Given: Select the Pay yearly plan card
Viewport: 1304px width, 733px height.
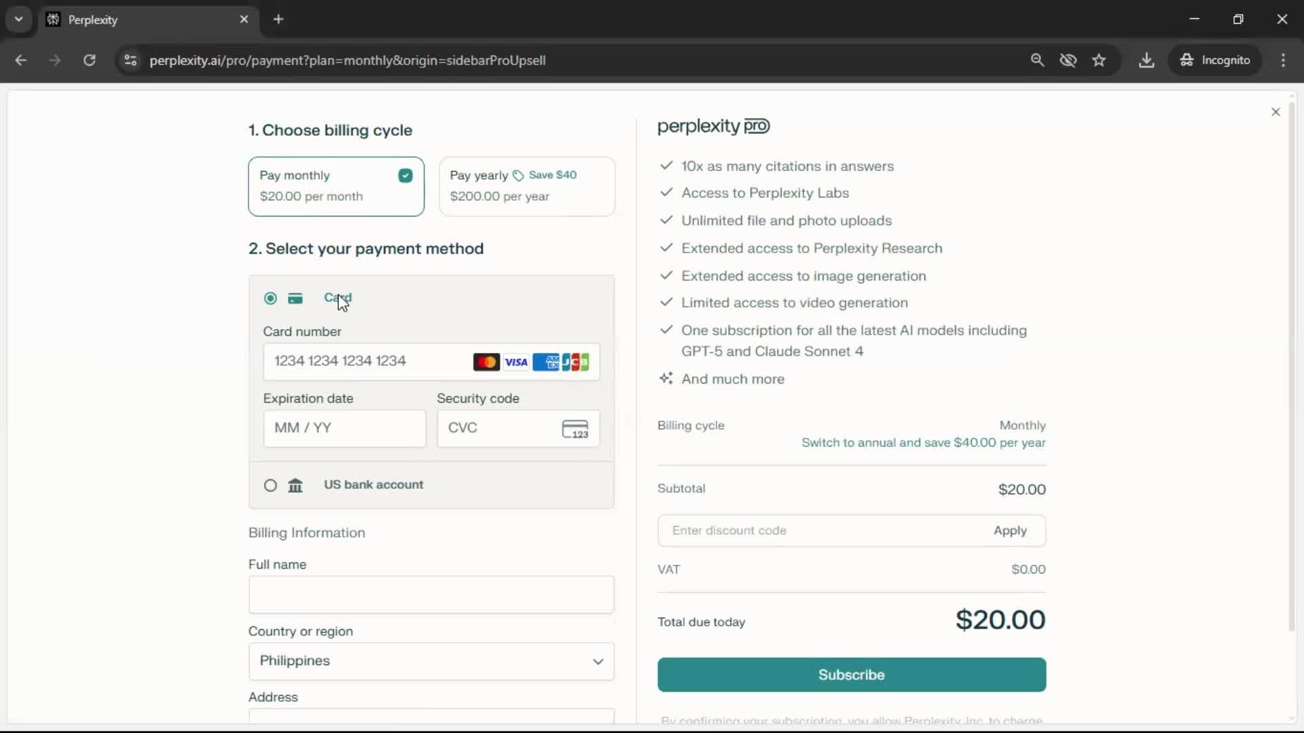Looking at the screenshot, I should pos(527,187).
